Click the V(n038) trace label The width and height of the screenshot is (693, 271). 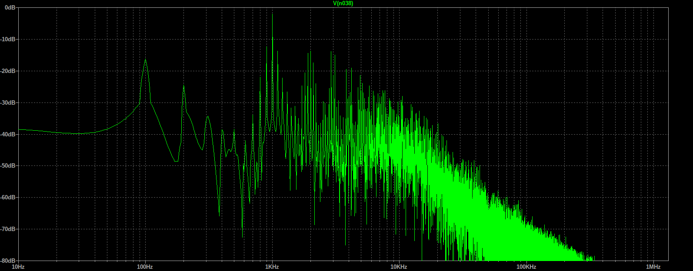[343, 3]
